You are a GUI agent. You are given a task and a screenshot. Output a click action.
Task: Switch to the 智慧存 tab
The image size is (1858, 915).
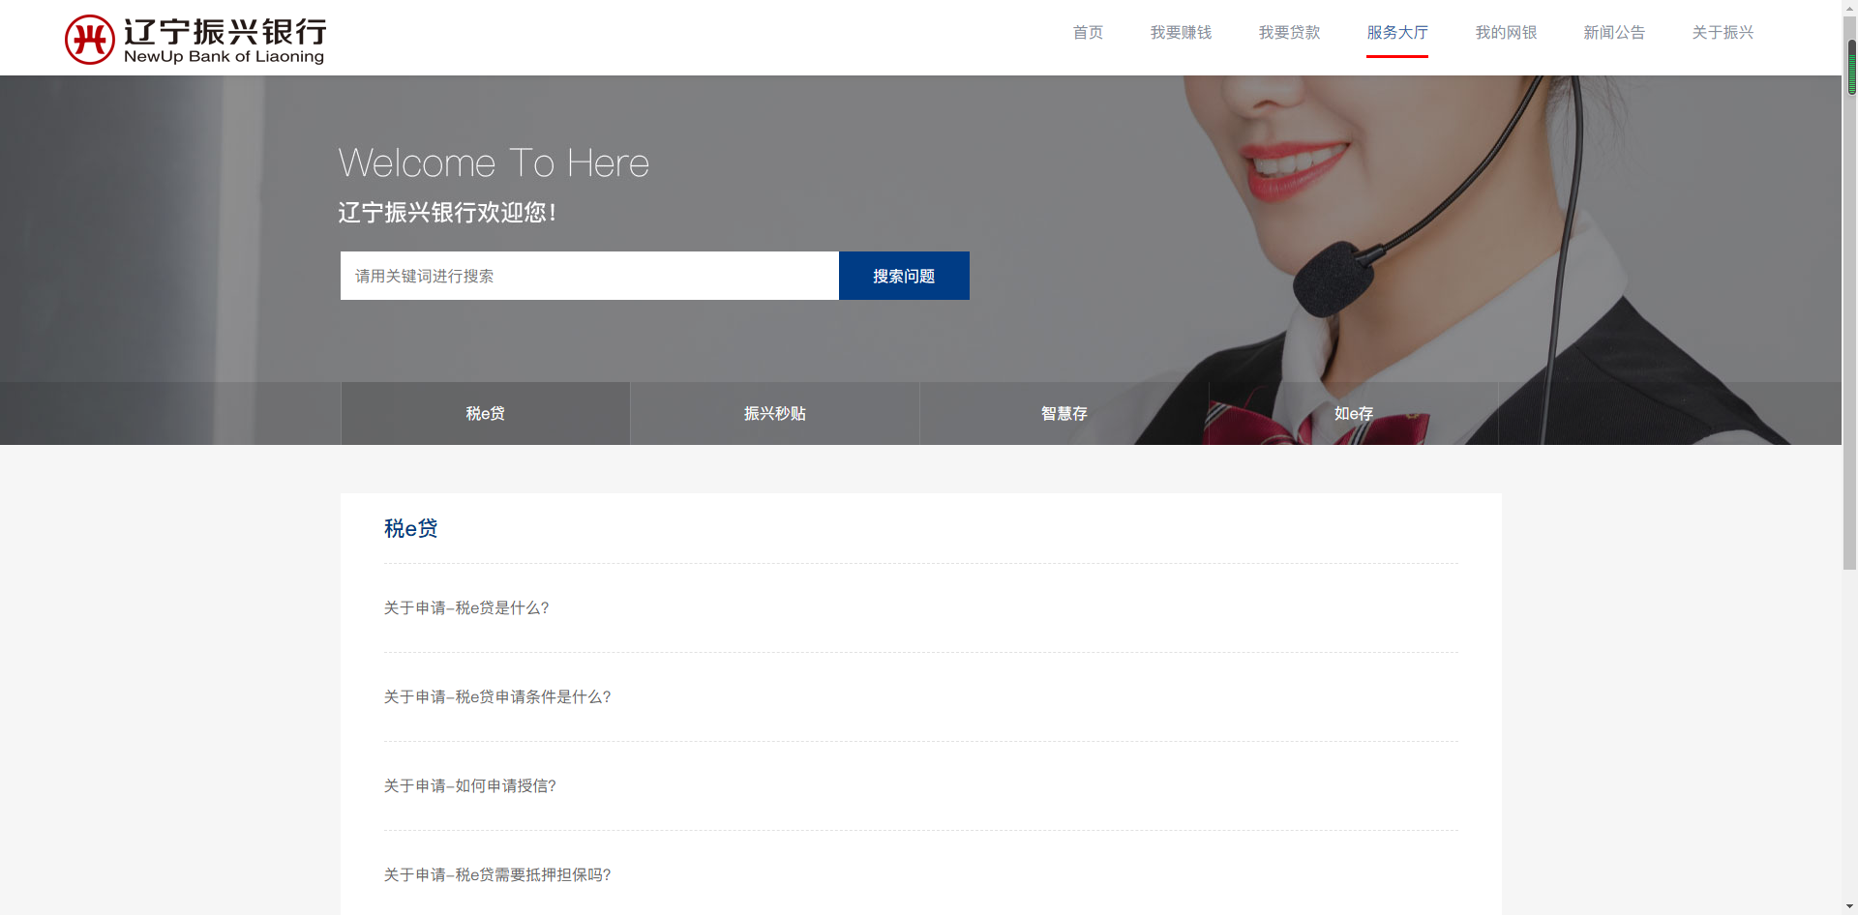point(1064,413)
